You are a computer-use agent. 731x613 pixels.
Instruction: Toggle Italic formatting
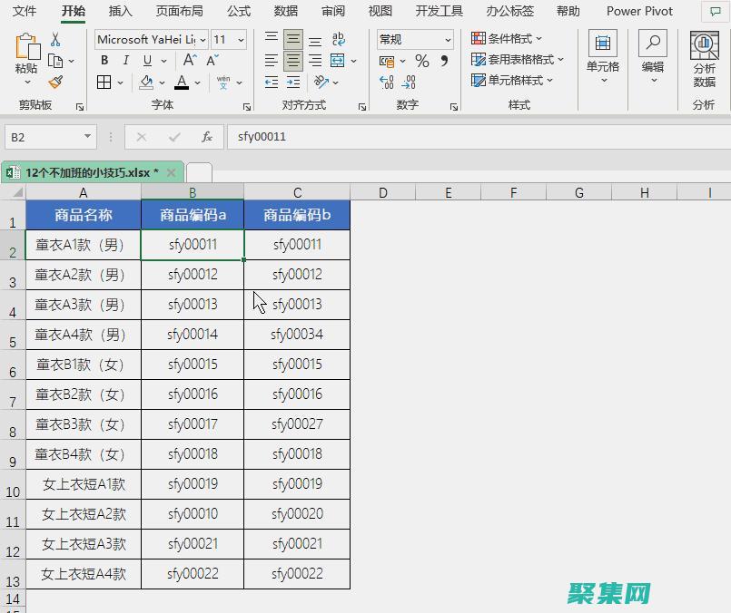125,60
